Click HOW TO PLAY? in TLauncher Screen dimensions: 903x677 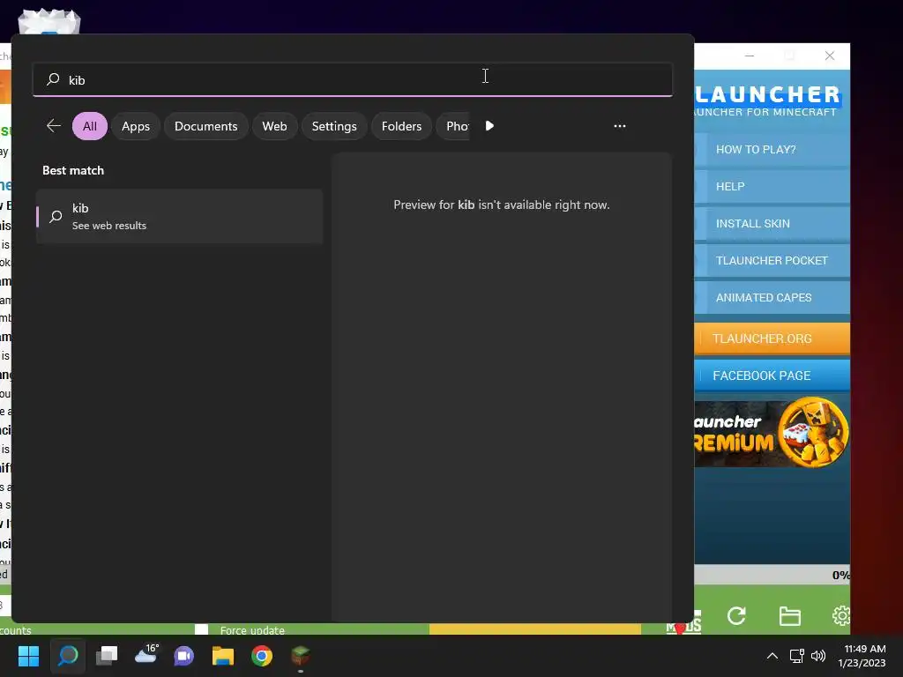pyautogui.click(x=772, y=150)
